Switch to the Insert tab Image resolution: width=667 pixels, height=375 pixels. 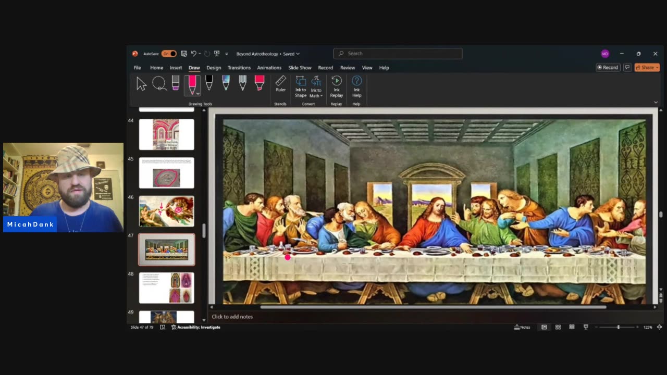176,68
